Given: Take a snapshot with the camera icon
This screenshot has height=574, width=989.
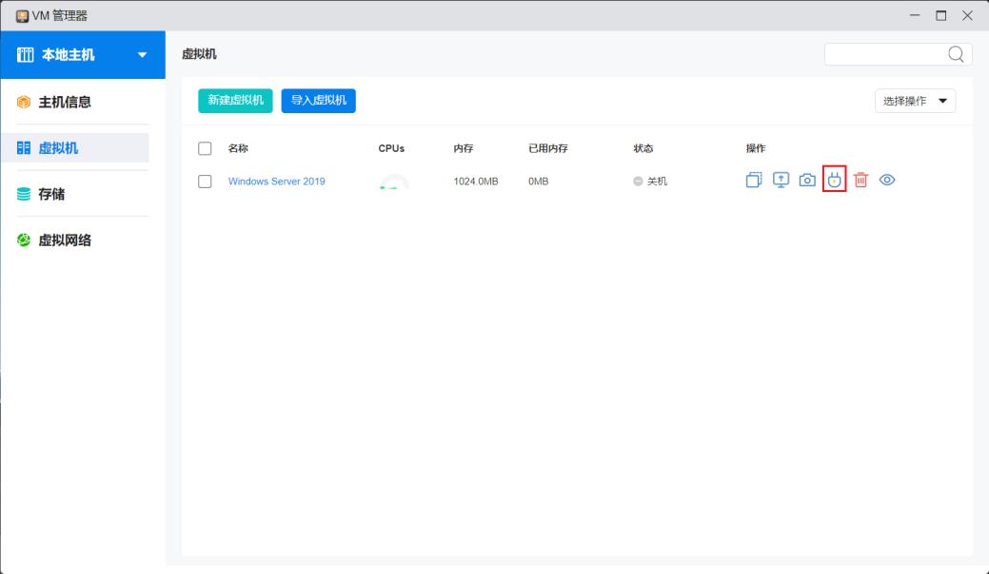Looking at the screenshot, I should pyautogui.click(x=807, y=180).
